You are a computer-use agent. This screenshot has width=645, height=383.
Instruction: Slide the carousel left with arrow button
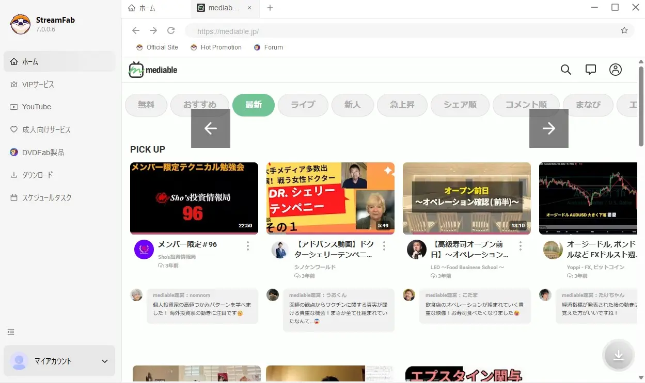point(211,128)
